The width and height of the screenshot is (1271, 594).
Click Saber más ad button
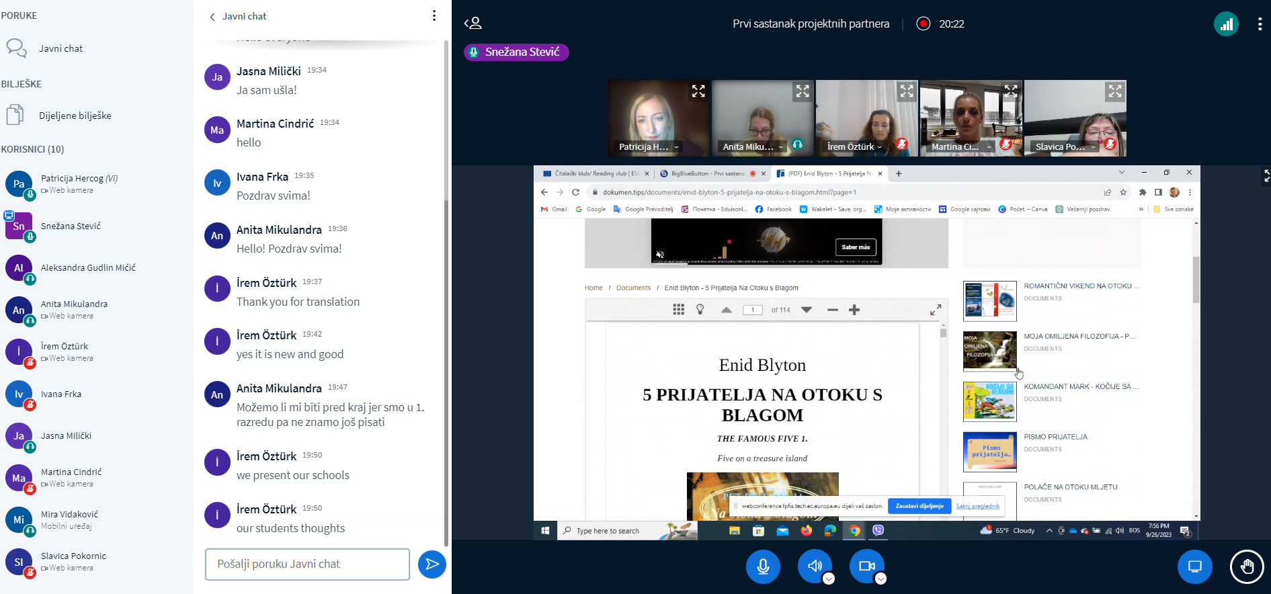point(856,247)
